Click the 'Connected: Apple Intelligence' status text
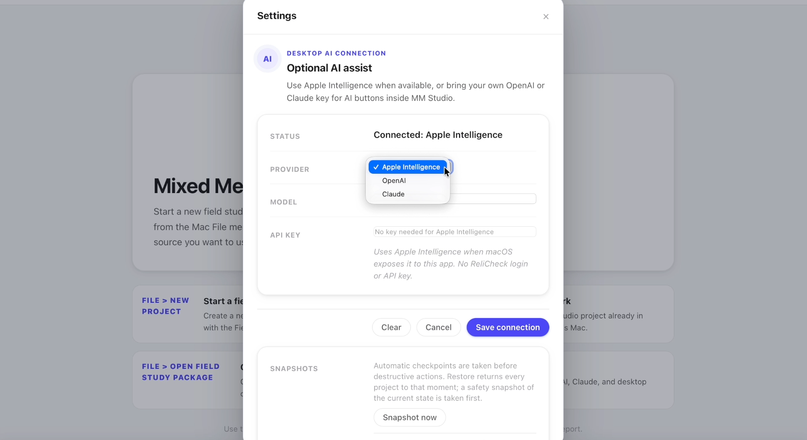The height and width of the screenshot is (440, 807). point(438,135)
